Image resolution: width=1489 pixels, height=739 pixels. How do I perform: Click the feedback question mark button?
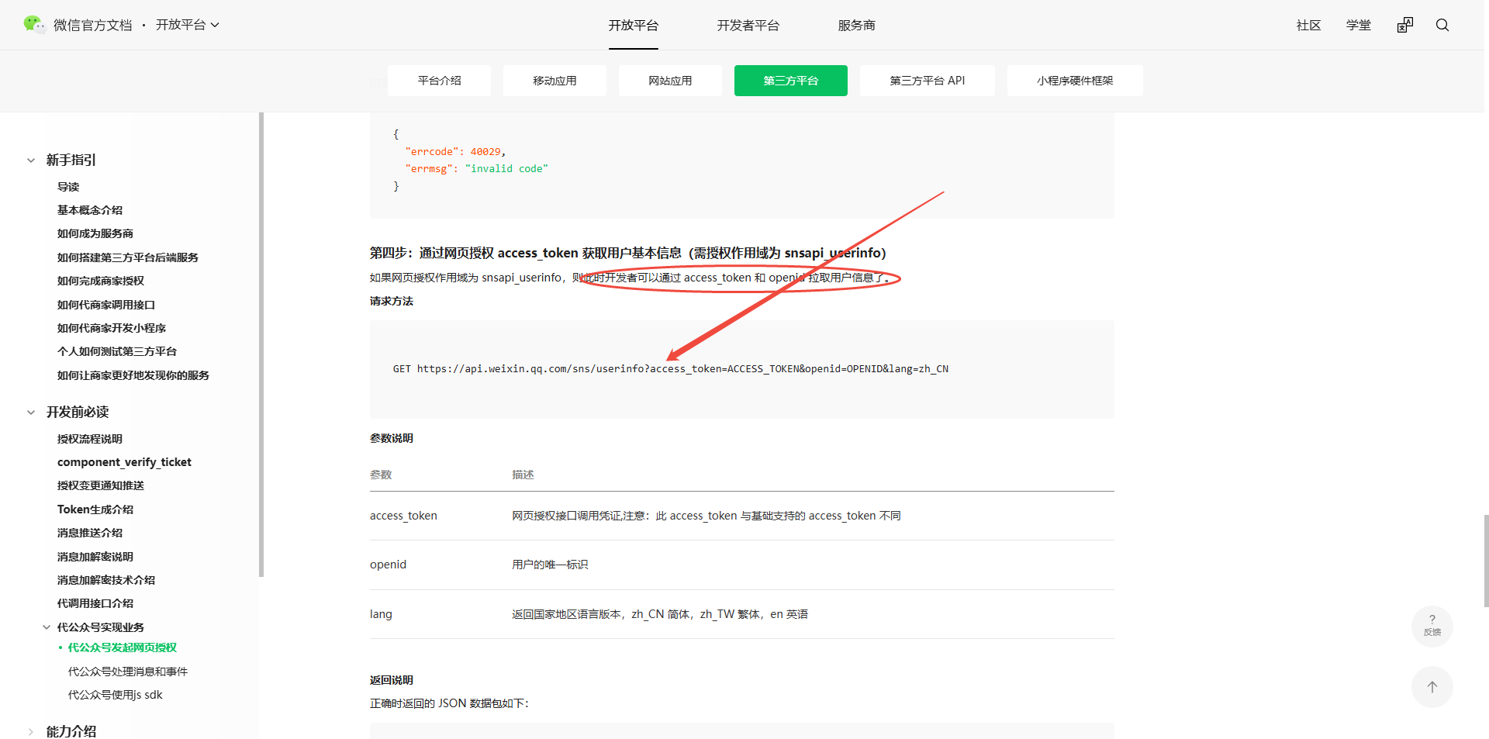coord(1432,626)
